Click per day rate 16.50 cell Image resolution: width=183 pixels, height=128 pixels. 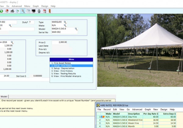(151, 120)
